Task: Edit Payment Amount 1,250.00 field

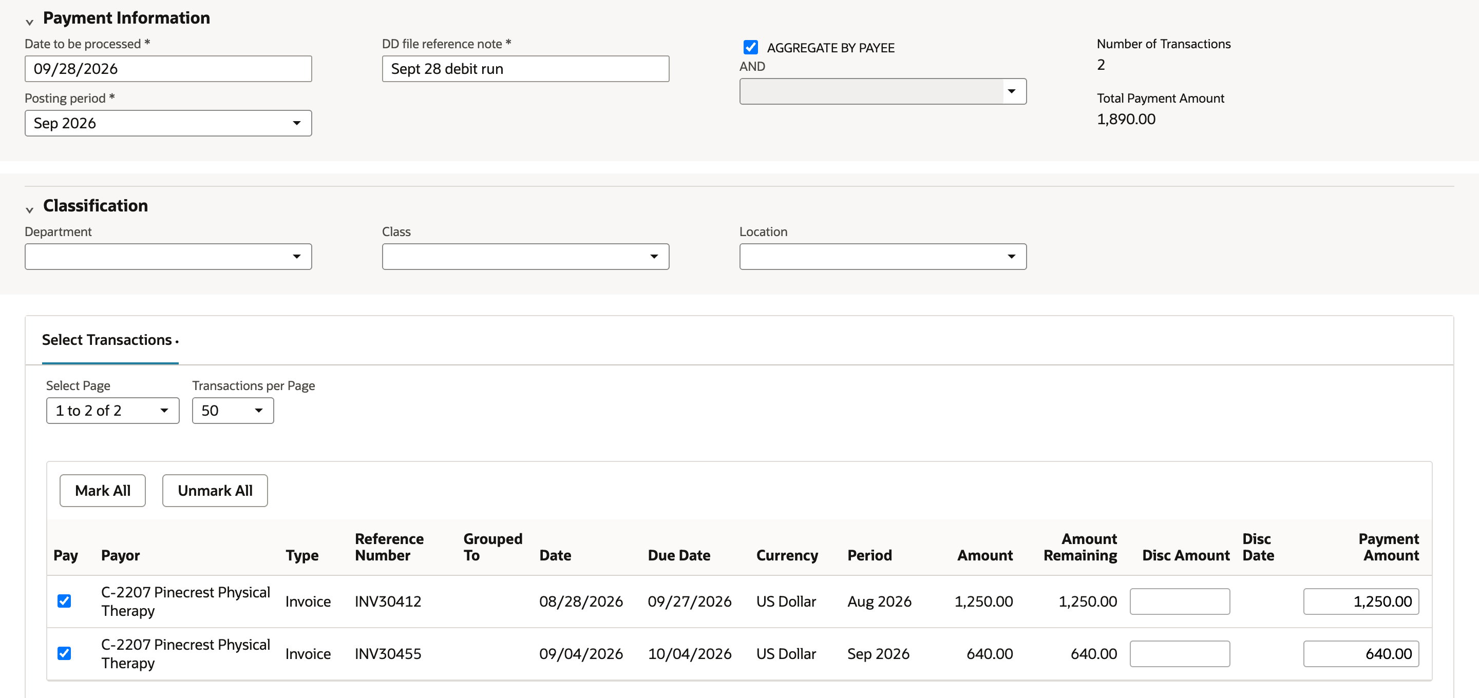Action: tap(1361, 602)
